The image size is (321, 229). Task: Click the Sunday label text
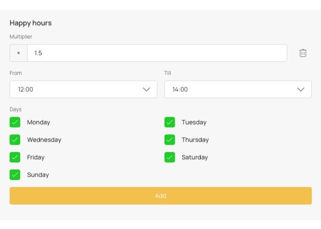[38, 174]
